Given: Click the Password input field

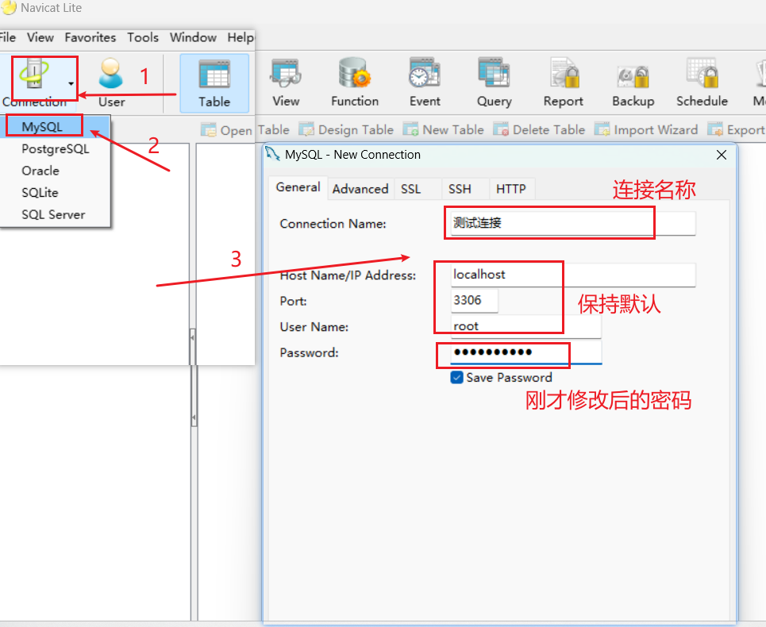Looking at the screenshot, I should (525, 352).
